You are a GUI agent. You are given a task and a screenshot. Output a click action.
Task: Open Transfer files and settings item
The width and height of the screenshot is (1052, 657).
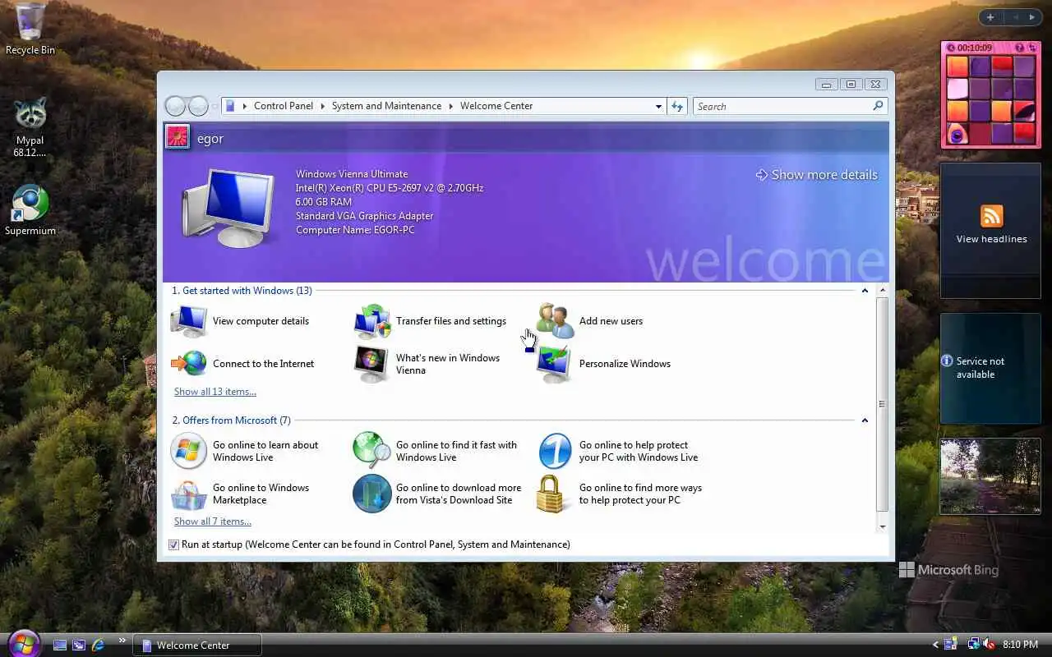click(430, 321)
